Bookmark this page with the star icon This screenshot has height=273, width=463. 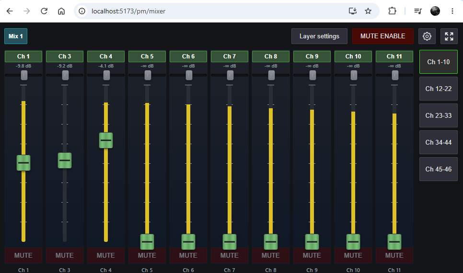point(368,11)
